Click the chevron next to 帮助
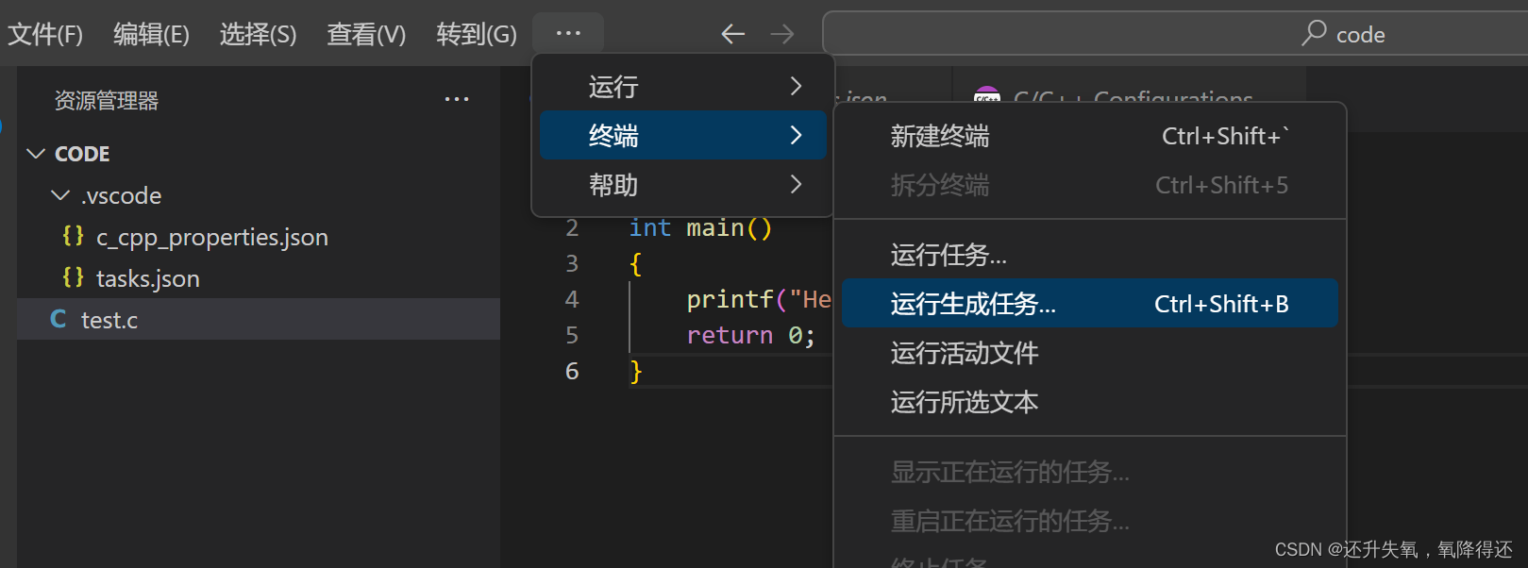 pos(796,184)
